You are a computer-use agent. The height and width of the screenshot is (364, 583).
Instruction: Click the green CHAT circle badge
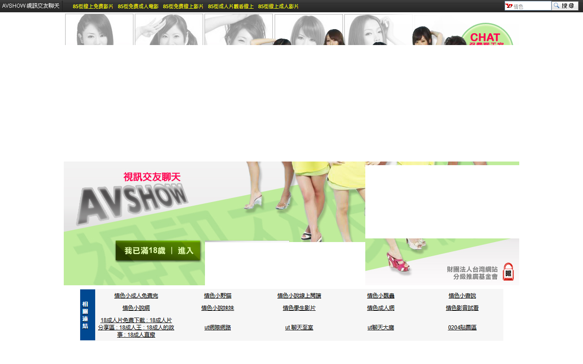[486, 35]
